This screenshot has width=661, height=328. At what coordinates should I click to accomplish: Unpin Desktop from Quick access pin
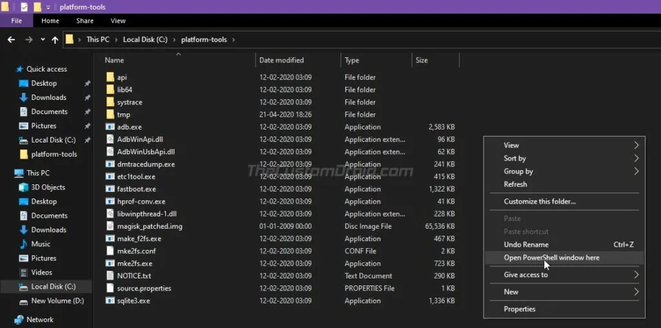point(87,83)
